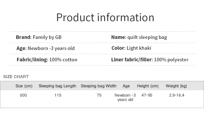Select the Sleeping bag Width column header
The width and height of the screenshot is (204, 116).
tap(98, 86)
